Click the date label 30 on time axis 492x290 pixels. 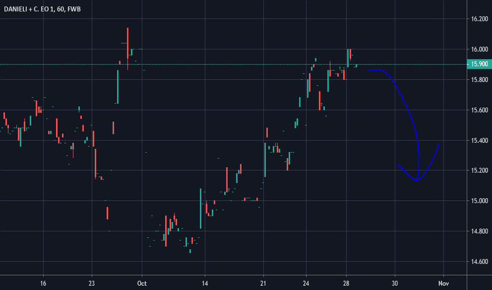coord(395,284)
